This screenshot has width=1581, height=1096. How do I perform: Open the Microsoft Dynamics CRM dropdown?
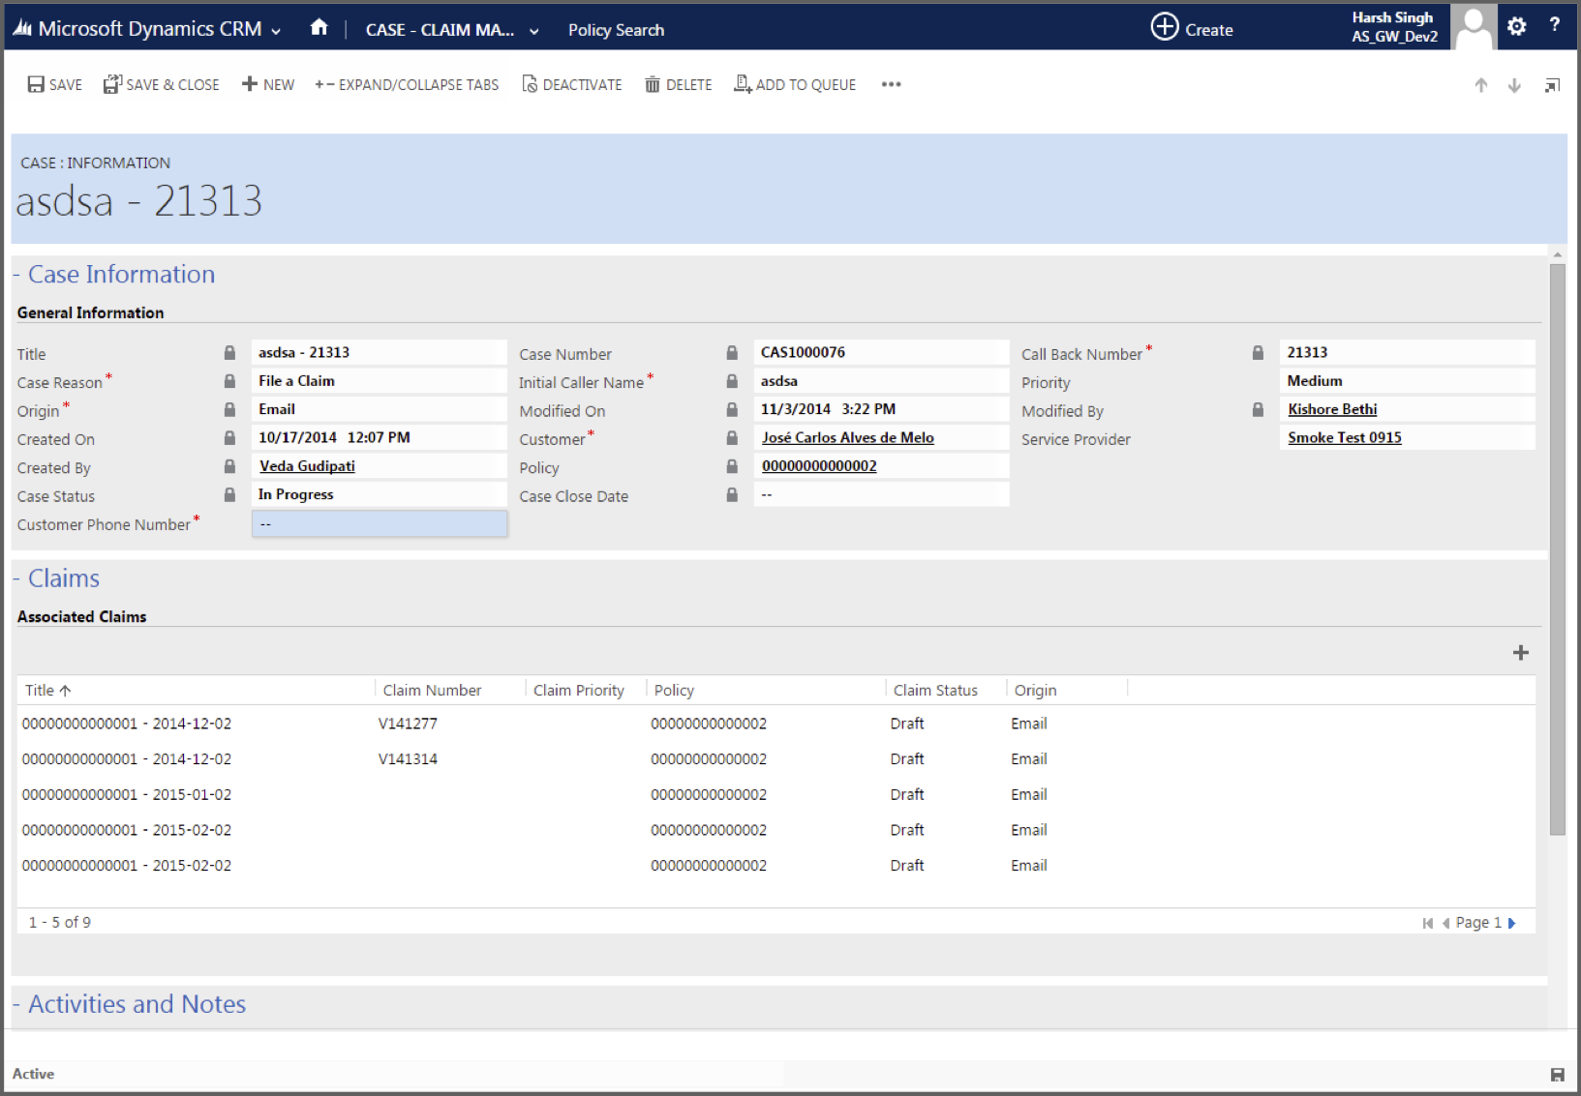point(276,31)
